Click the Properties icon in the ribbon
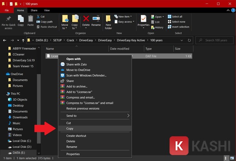Image resolution: width=236 pixels, height=161 pixels. point(144,19)
